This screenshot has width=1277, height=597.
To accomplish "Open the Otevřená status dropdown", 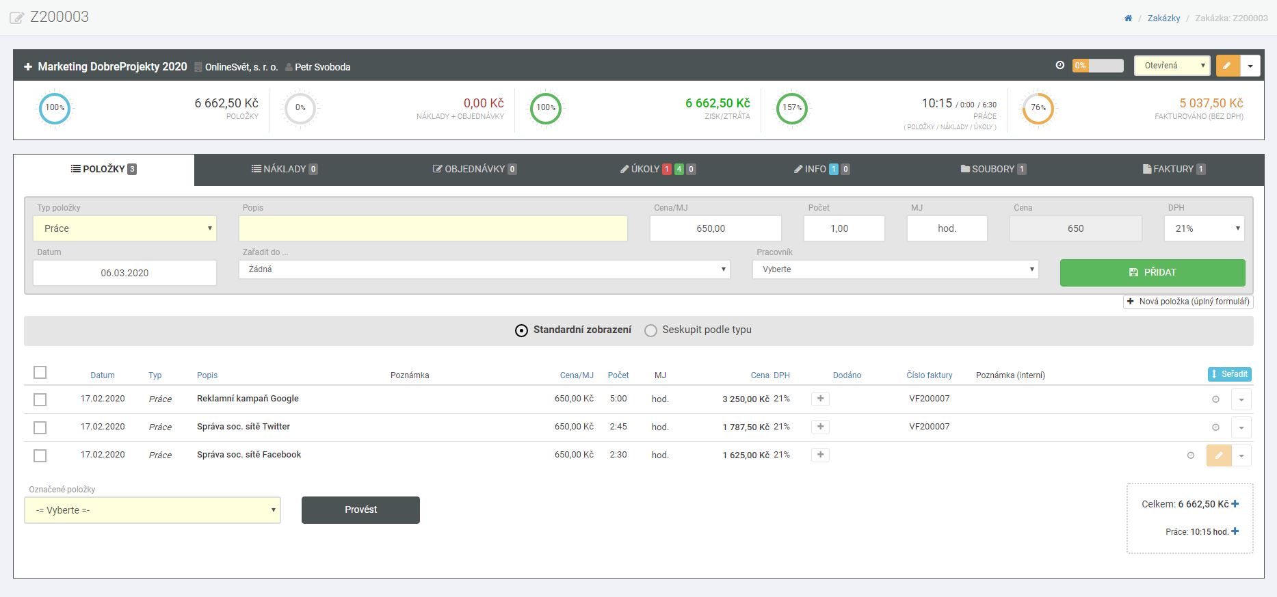I will (1172, 66).
